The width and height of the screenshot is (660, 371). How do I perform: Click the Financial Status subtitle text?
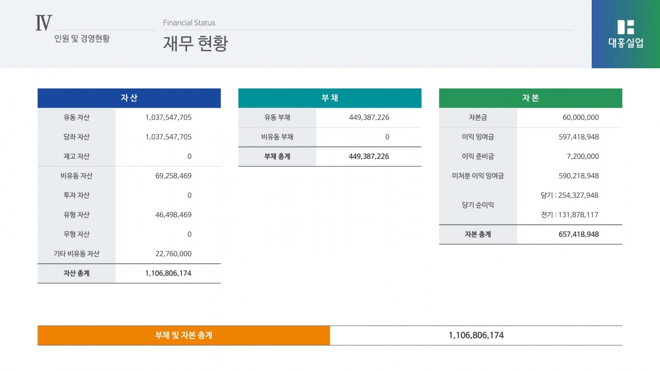189,23
